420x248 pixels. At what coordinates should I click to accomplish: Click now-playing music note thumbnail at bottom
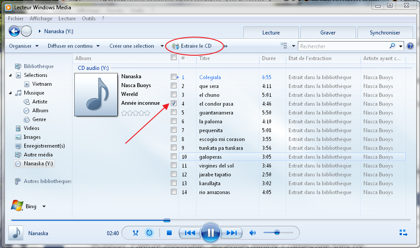(x=16, y=233)
